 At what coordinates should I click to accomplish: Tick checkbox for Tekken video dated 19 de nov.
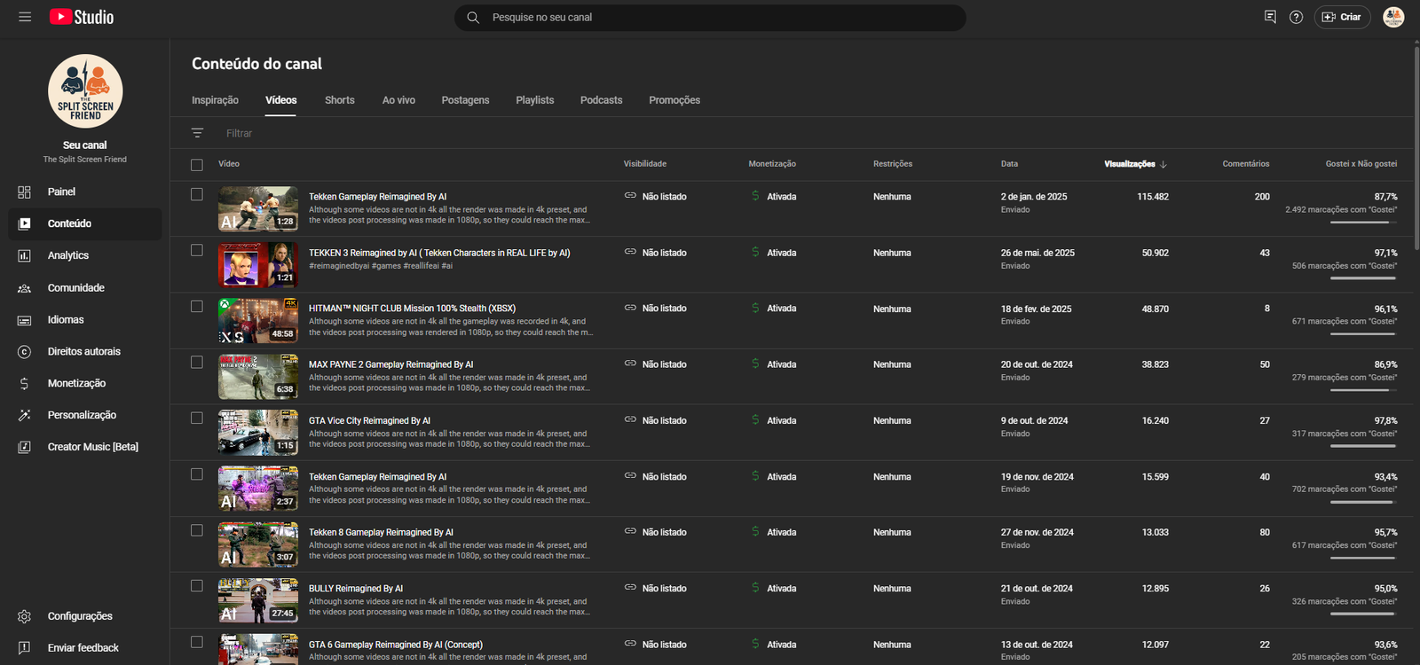[197, 474]
